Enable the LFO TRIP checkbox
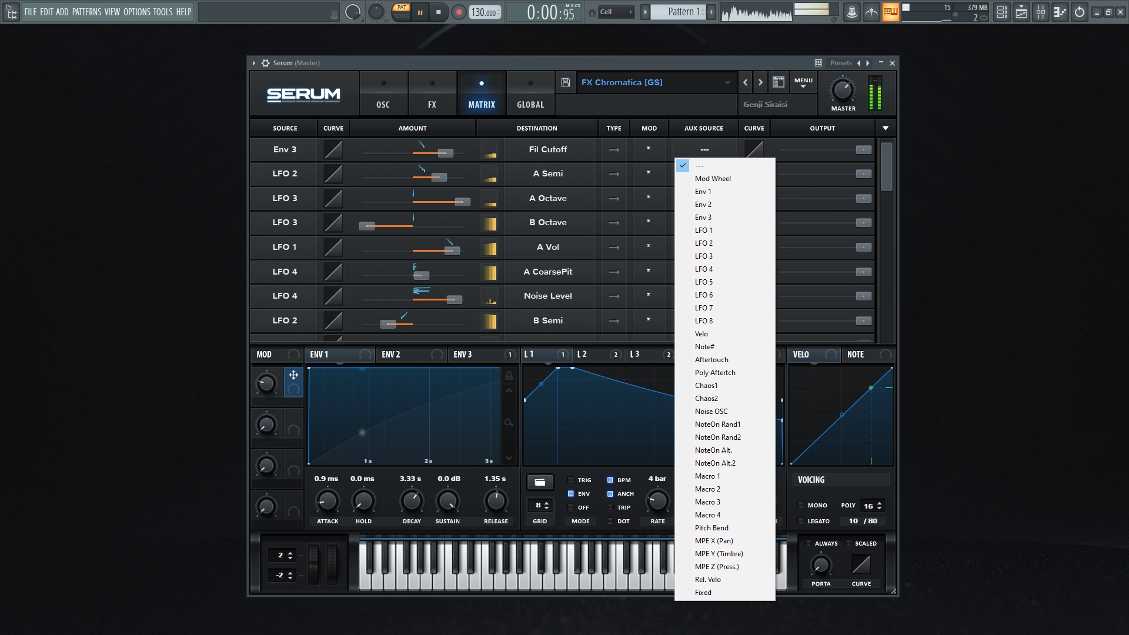This screenshot has height=635, width=1129. point(610,507)
